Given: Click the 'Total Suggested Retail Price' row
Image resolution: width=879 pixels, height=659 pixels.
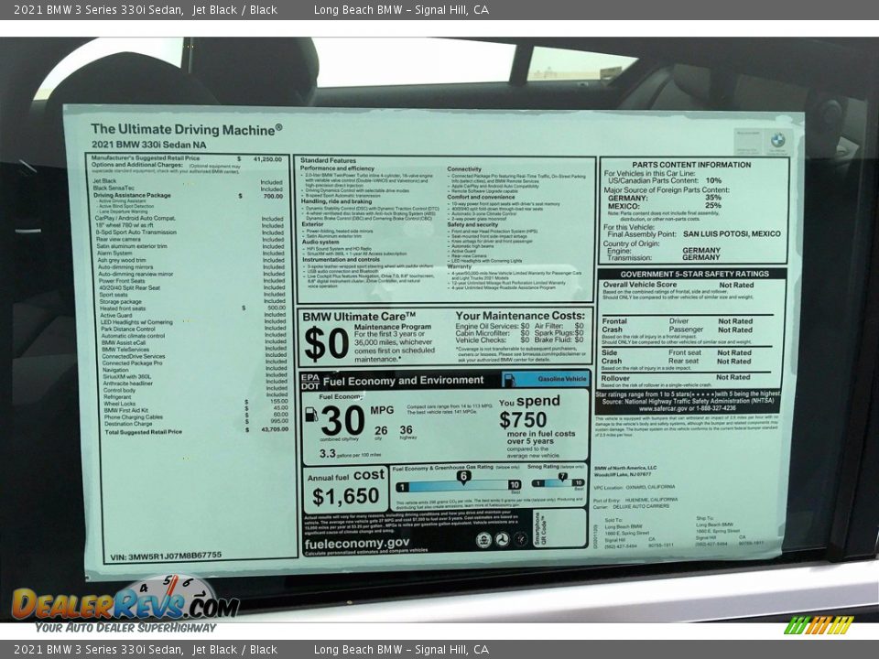Looking at the screenshot, I should tap(196, 431).
